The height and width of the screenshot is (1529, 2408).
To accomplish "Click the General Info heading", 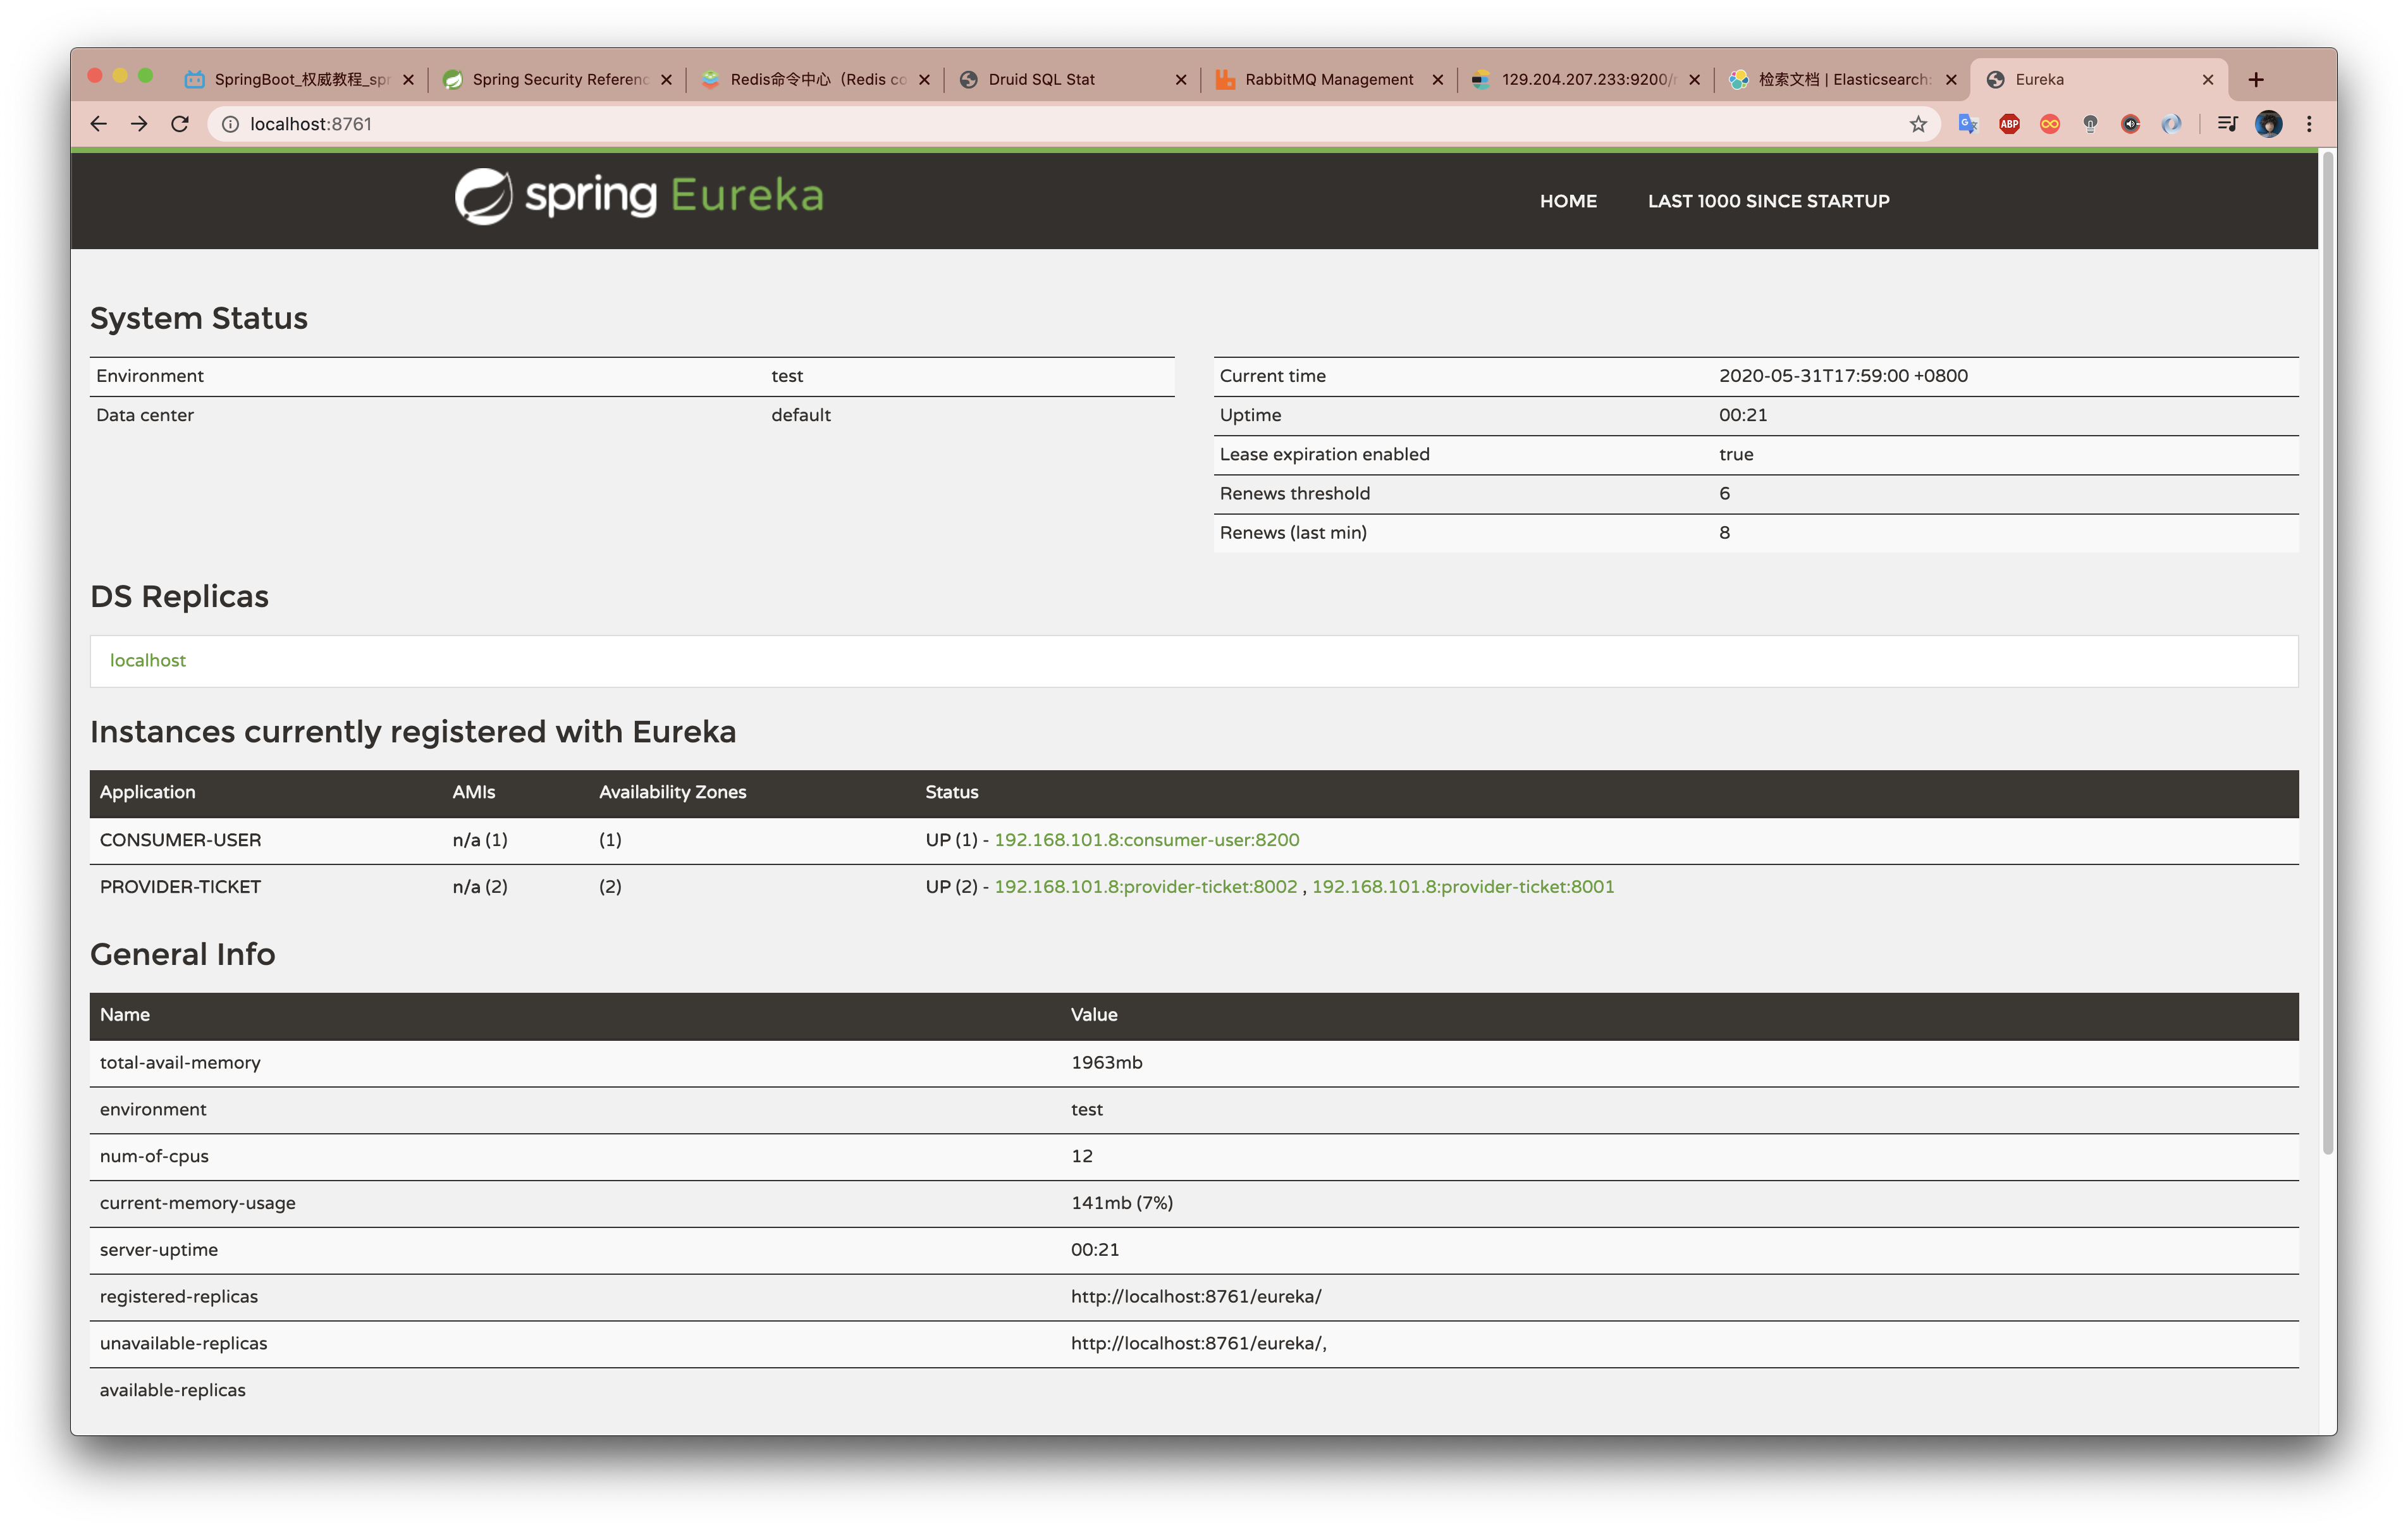I will click(183, 954).
